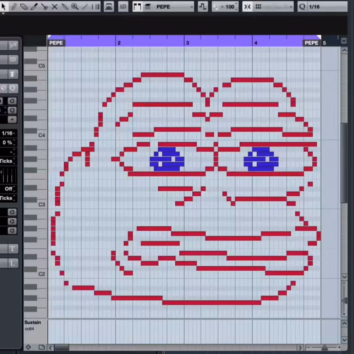This screenshot has height=354, width=354.
Task: Click the T button in left panel
Action: (13, 249)
